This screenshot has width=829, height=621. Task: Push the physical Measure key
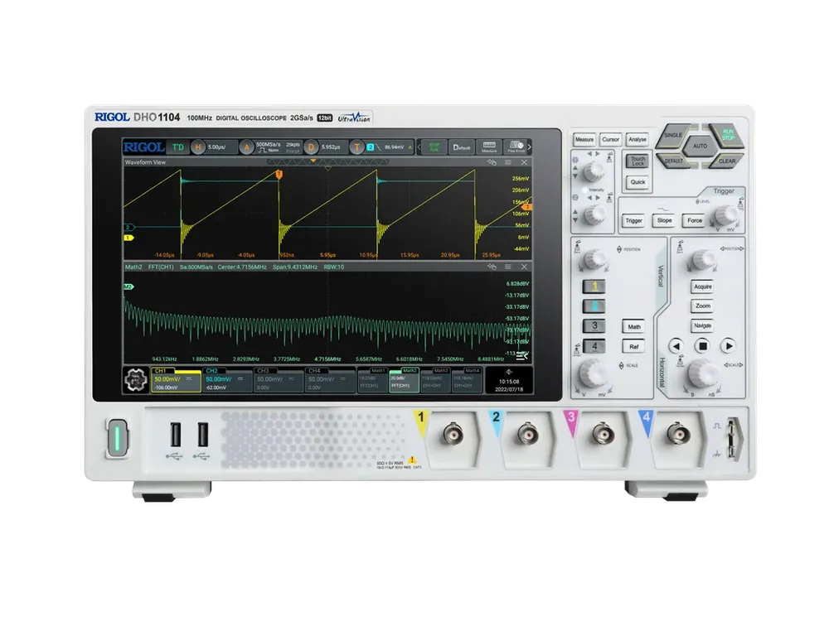click(584, 140)
